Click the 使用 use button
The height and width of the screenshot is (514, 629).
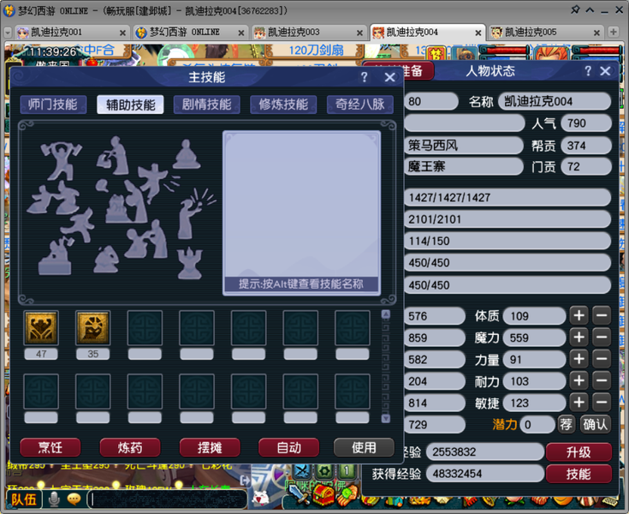point(364,447)
